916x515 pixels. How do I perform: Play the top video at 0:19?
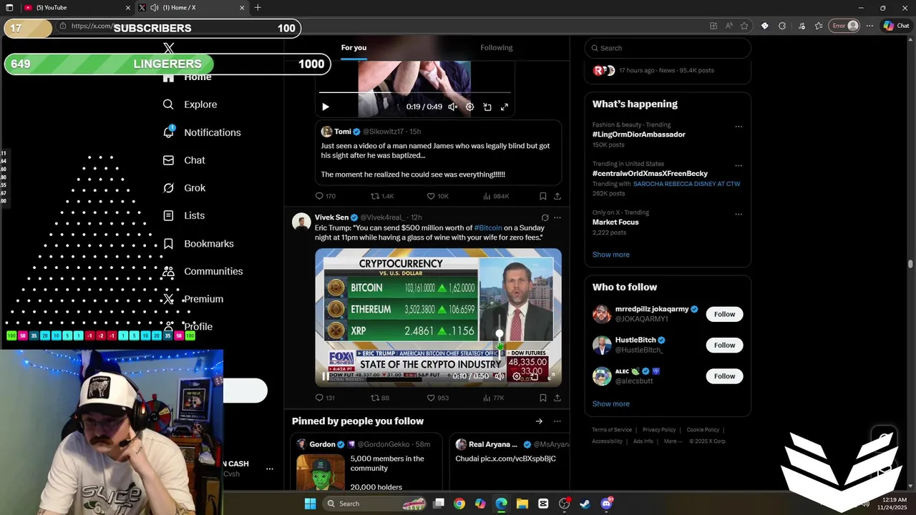click(326, 107)
